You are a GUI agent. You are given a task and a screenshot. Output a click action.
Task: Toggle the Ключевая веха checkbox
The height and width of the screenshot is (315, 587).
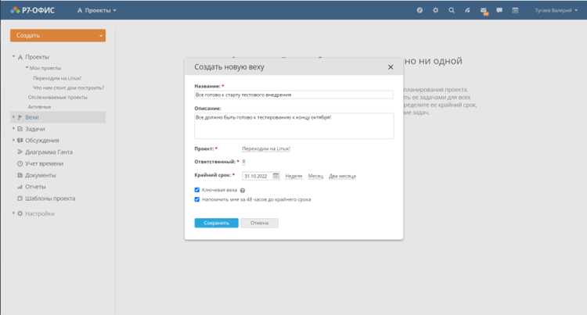197,190
